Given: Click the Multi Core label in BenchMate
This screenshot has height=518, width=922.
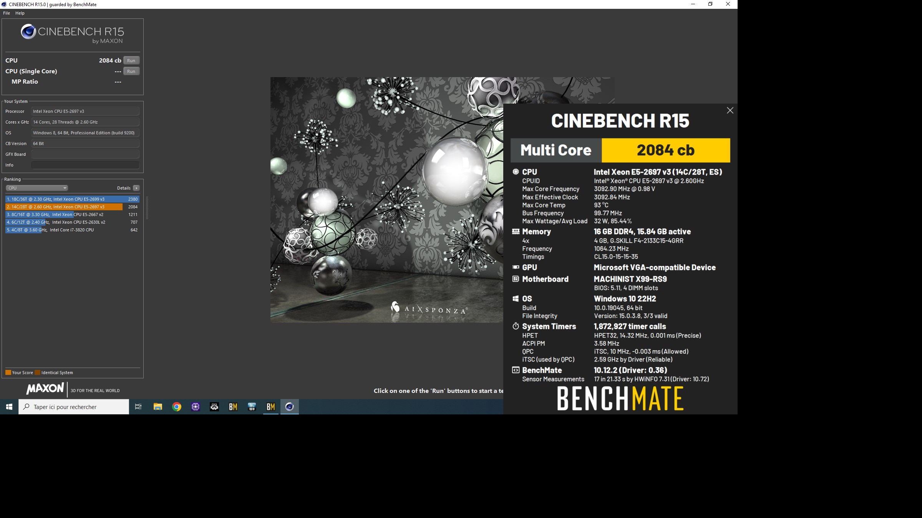Looking at the screenshot, I should pos(556,150).
